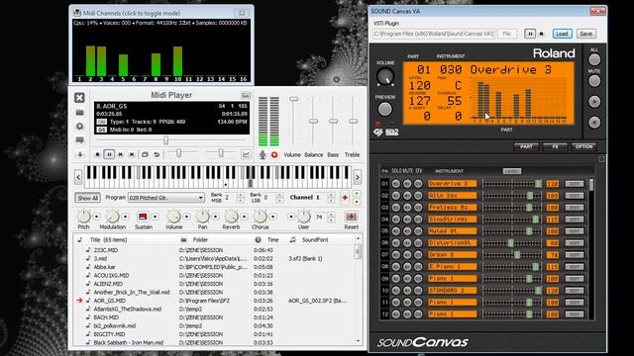Click the small icon at Midi Player title right
This screenshot has width=634, height=356.
[x=246, y=95]
